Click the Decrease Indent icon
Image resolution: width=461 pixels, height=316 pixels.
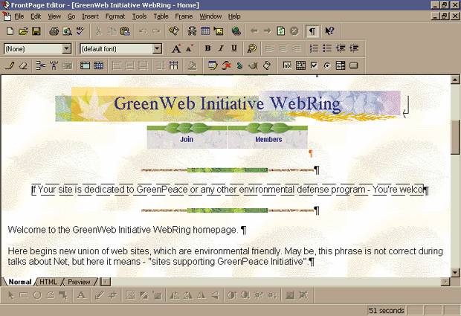click(x=341, y=48)
